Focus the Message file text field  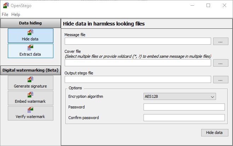tap(138, 41)
